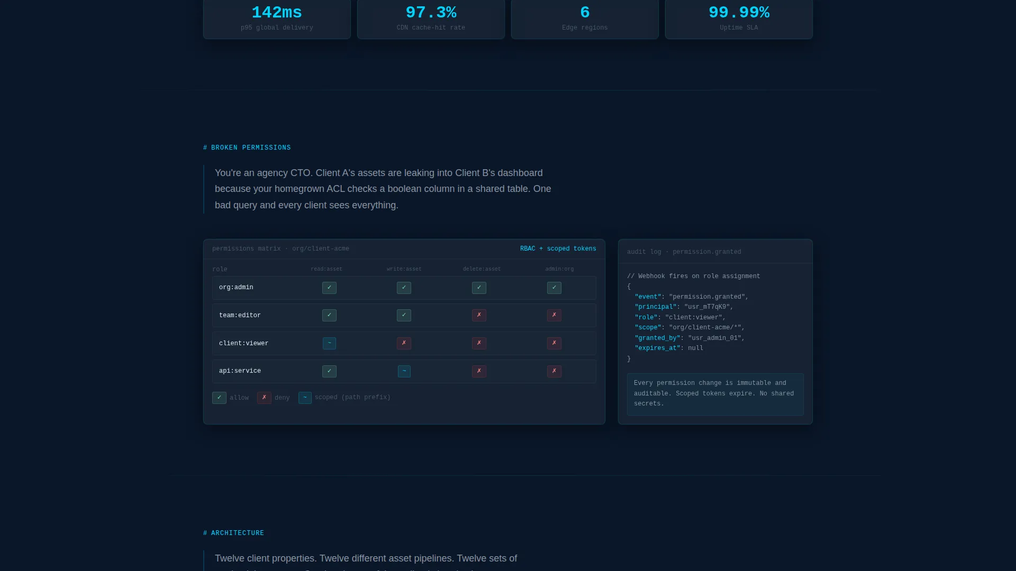The image size is (1016, 571).
Task: Click the read:asset column header
Action: pos(326,269)
